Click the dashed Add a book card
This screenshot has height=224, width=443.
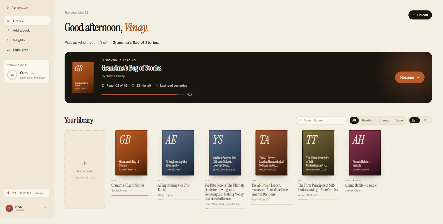click(85, 170)
